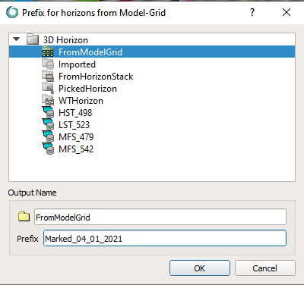The height and width of the screenshot is (285, 304).
Task: Click the HST_498 horizon icon
Action: [48, 113]
